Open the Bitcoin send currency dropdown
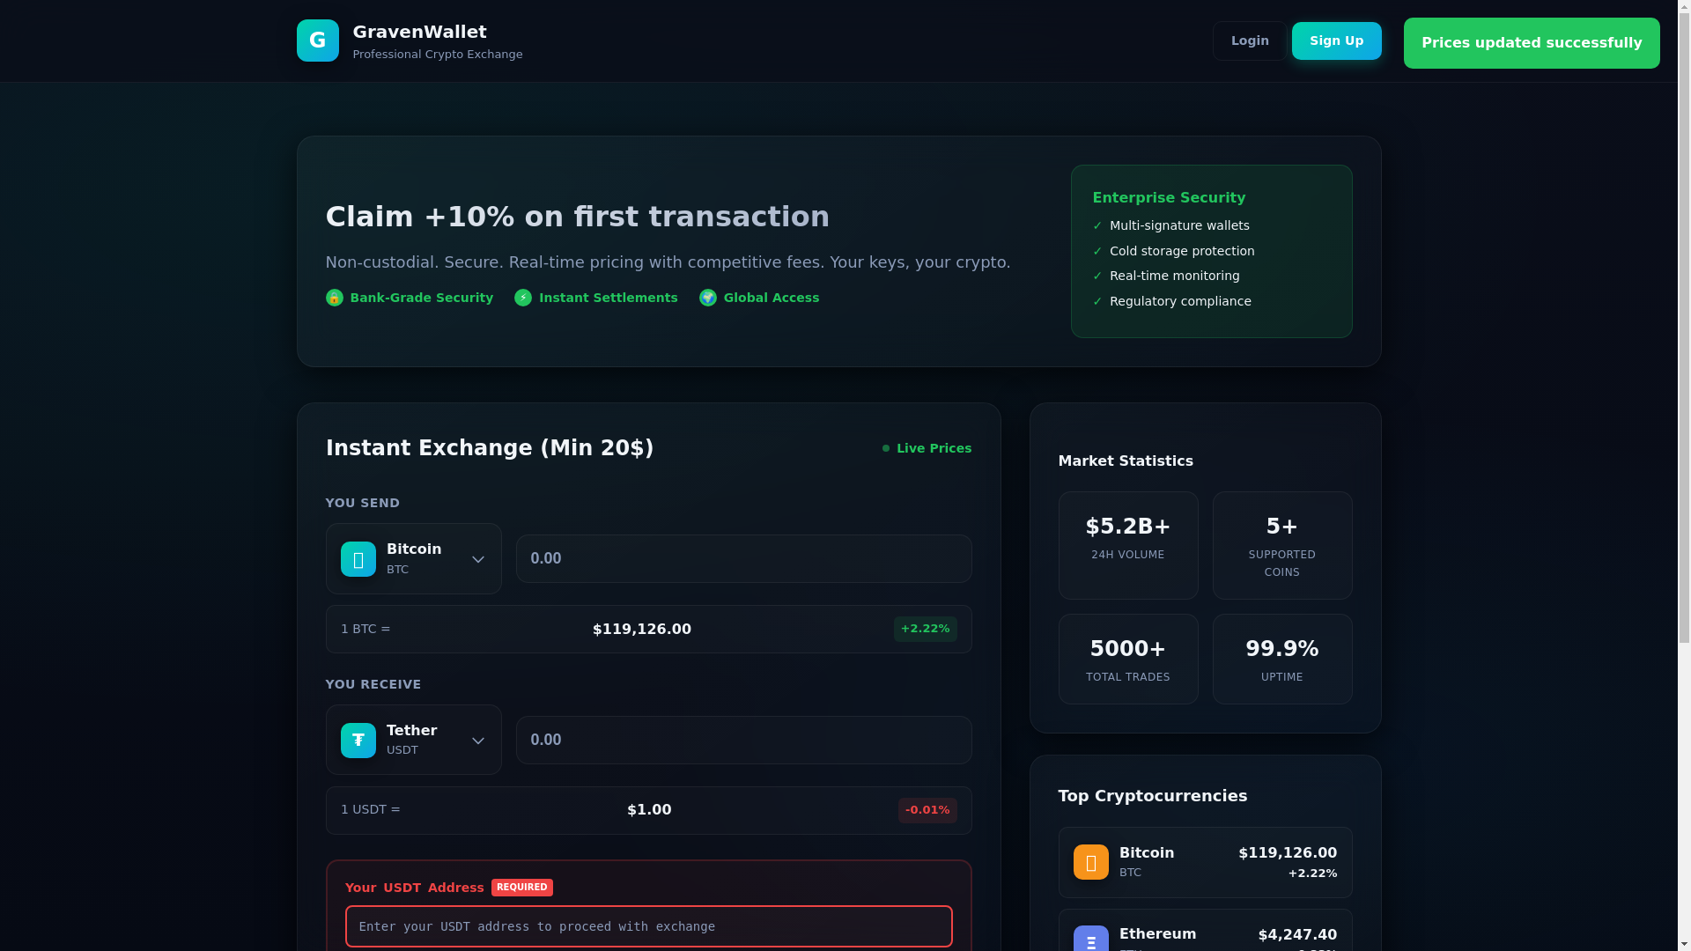This screenshot has height=951, width=1691. 414,559
